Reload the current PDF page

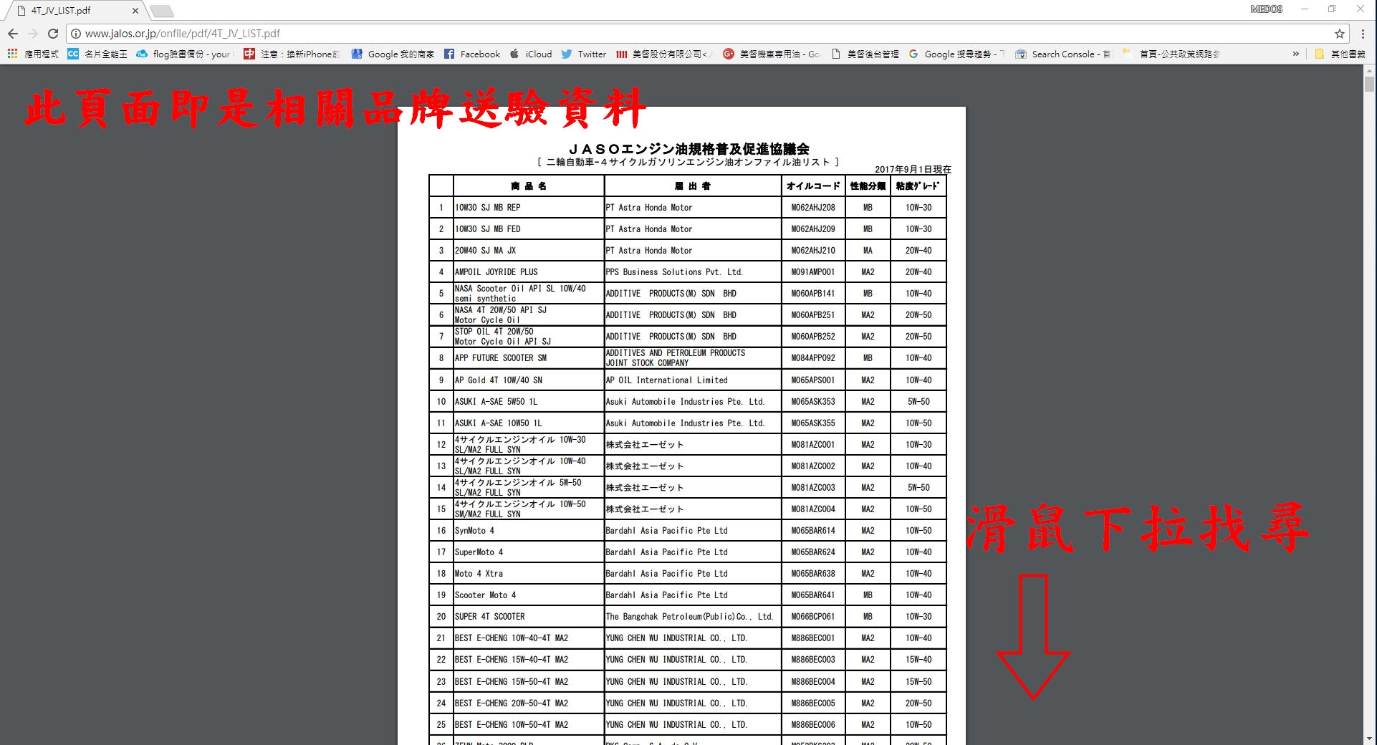[52, 34]
